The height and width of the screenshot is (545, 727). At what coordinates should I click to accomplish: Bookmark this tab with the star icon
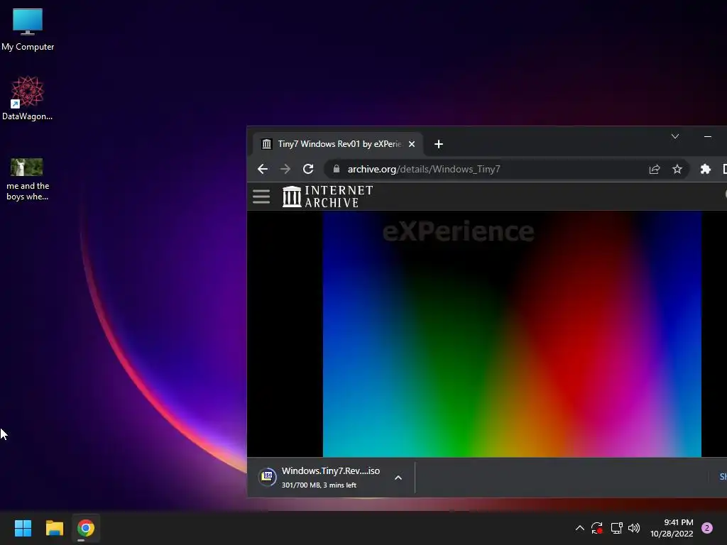677,169
